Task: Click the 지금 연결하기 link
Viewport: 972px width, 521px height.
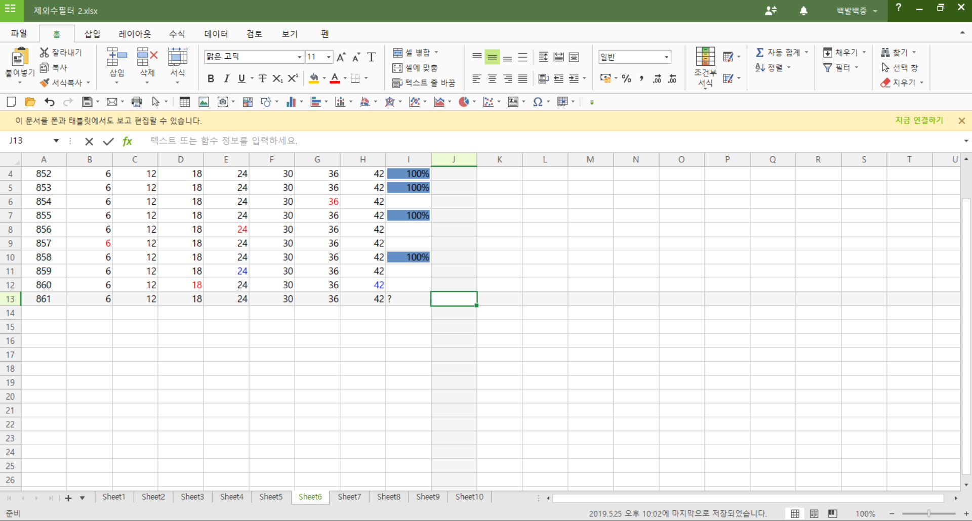Action: tap(919, 120)
